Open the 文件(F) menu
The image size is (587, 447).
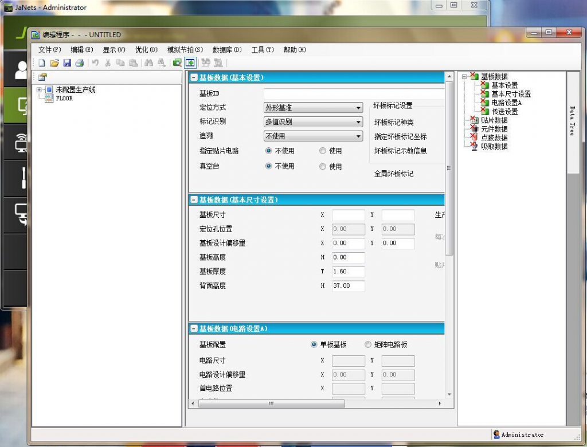pyautogui.click(x=49, y=50)
